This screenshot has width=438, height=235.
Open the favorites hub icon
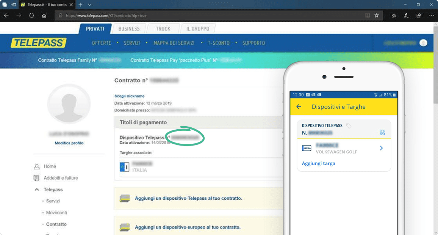point(394,16)
